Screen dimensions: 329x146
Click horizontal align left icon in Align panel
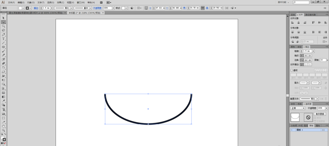292,23
